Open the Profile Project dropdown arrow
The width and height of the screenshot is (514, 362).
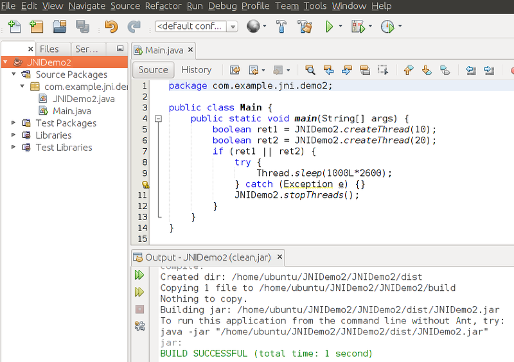(400, 26)
